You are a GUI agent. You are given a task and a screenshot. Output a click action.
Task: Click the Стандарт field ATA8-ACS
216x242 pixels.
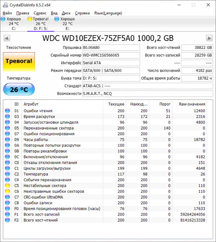pos(148,86)
